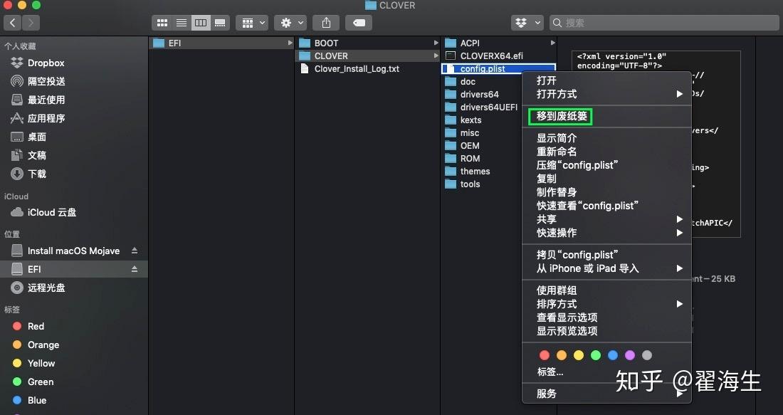Expand the 共享 submenu
The height and width of the screenshot is (415, 783).
606,219
